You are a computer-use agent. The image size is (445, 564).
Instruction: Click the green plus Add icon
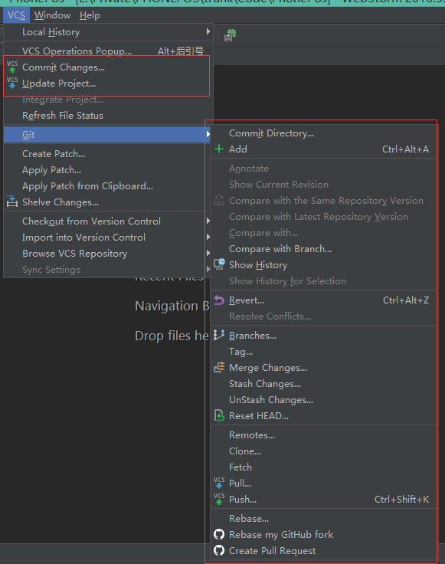point(219,149)
